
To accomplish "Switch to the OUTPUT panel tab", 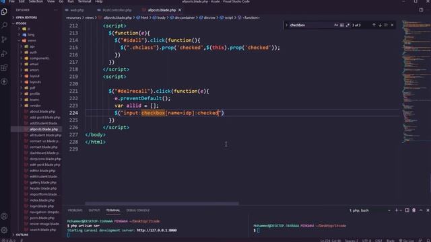I will pyautogui.click(x=94, y=210).
